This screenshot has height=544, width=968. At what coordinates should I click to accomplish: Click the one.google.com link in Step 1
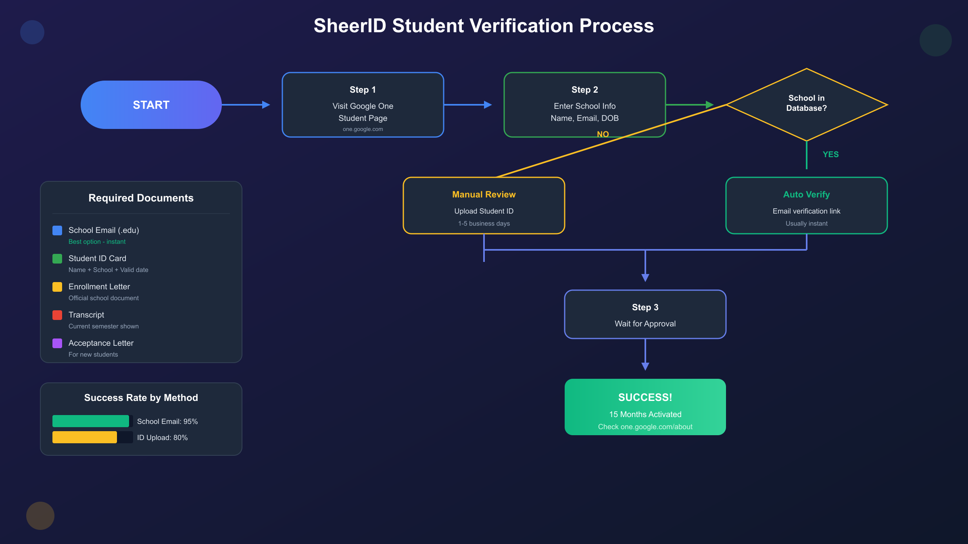(363, 129)
